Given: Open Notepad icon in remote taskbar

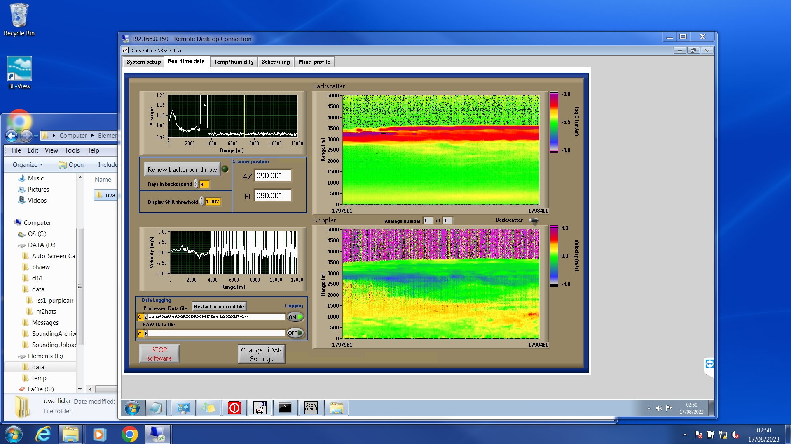Looking at the screenshot, I should pos(156,408).
